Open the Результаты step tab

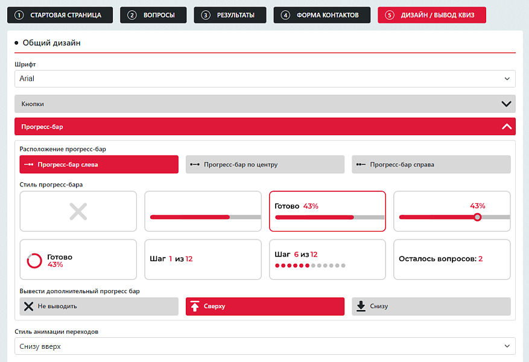230,15
